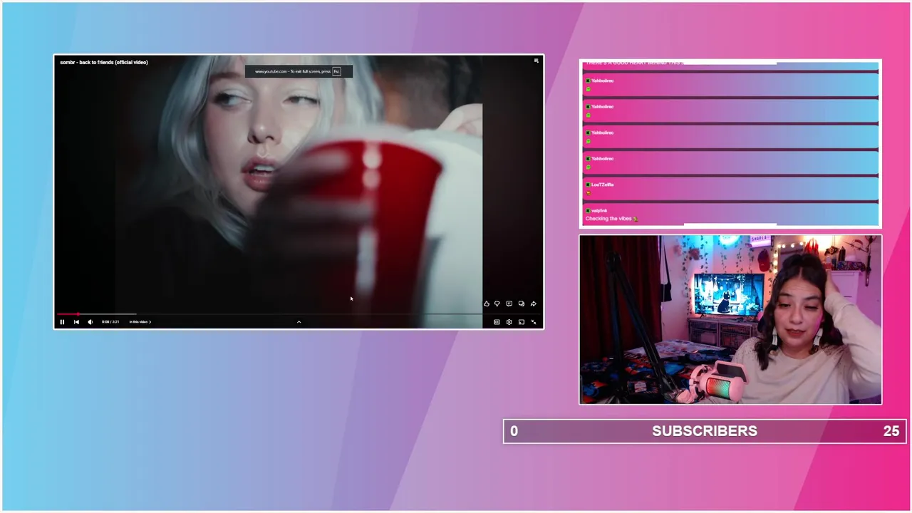Seek in the red video progress bar
The image size is (912, 513).
[x=298, y=313]
